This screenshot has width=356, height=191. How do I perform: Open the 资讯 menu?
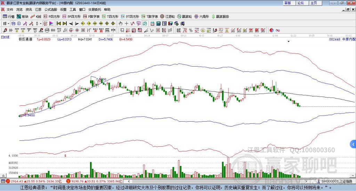click(x=29, y=9)
